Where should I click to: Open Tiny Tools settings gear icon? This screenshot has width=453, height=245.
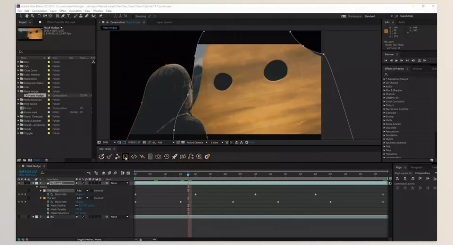207,157
